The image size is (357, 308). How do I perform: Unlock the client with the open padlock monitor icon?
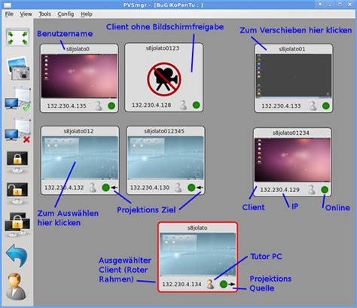[x=17, y=193]
